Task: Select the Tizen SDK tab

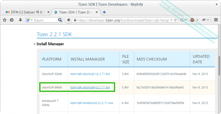Action: (x=76, y=12)
